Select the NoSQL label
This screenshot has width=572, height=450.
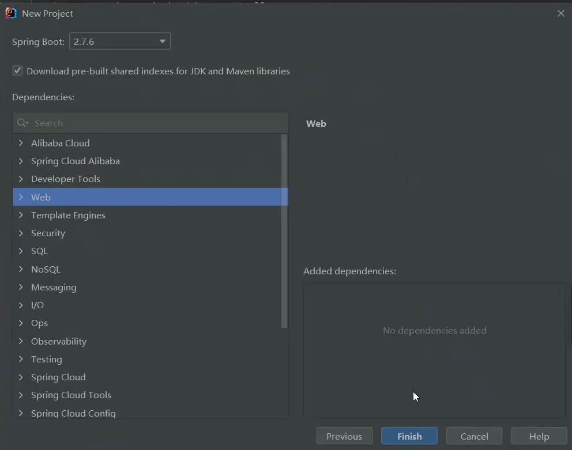tap(46, 269)
